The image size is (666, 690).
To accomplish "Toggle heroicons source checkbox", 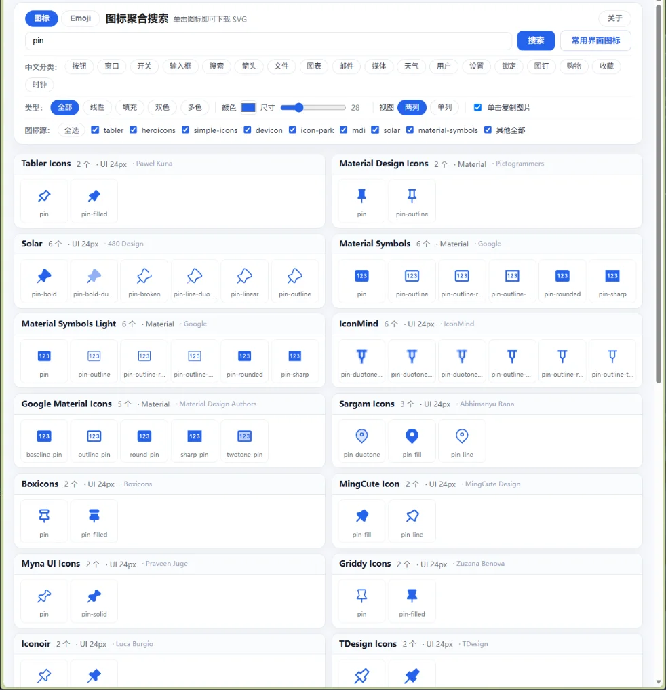I will [134, 130].
